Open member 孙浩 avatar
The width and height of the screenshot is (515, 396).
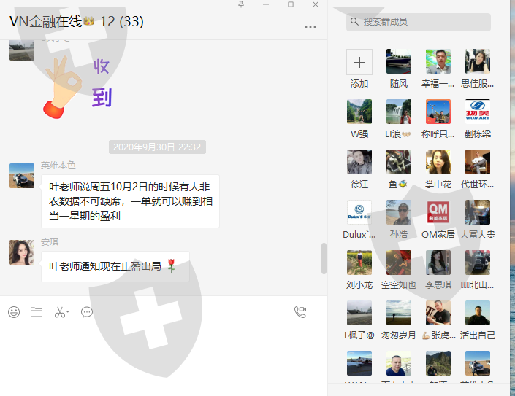click(x=399, y=212)
